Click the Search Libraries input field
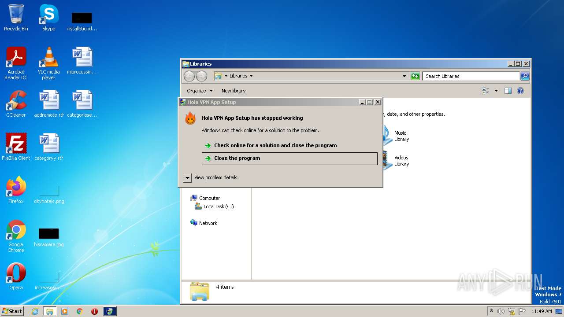Viewport: 564px width, 317px height. pos(471,76)
